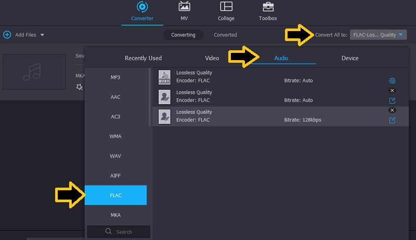Open the Convert All to dropdown
Viewport: 416px width, 240px height.
(x=378, y=35)
